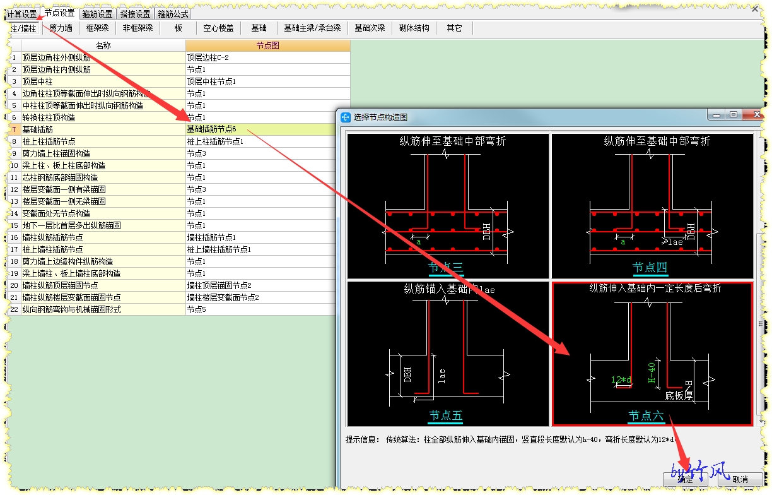Select the 基础 category tab

pos(259,28)
